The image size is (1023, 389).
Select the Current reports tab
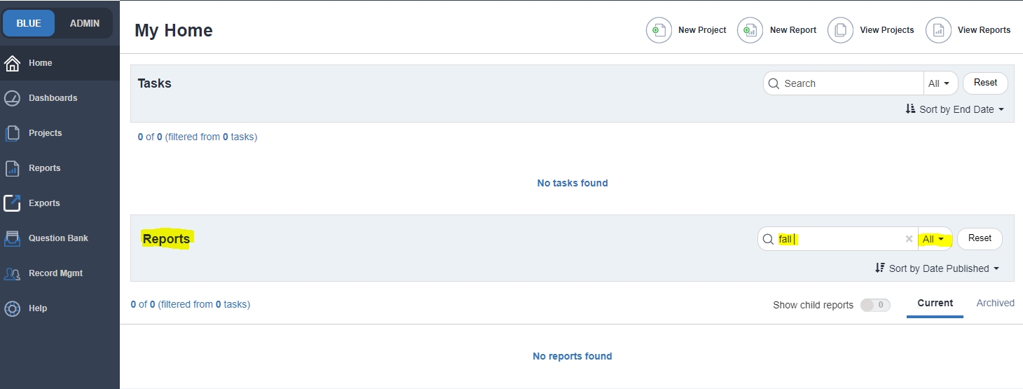click(x=935, y=303)
